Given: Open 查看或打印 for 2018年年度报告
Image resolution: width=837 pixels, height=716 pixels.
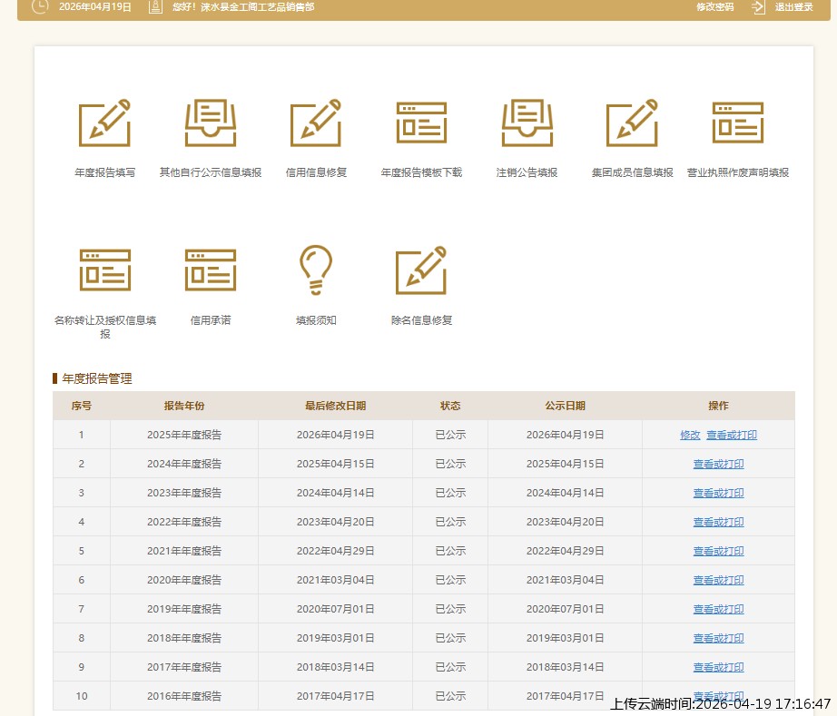Looking at the screenshot, I should point(718,638).
